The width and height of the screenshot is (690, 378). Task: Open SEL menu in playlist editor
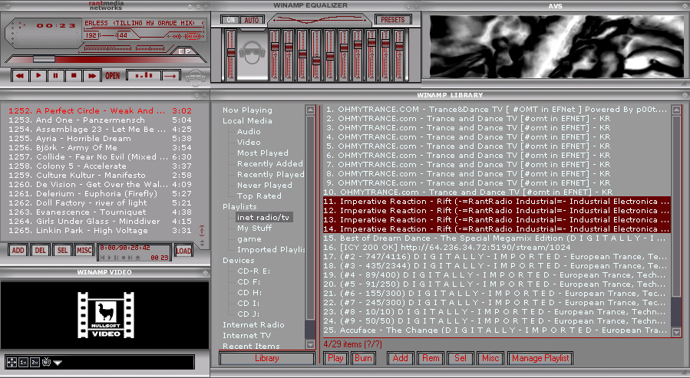[62, 250]
